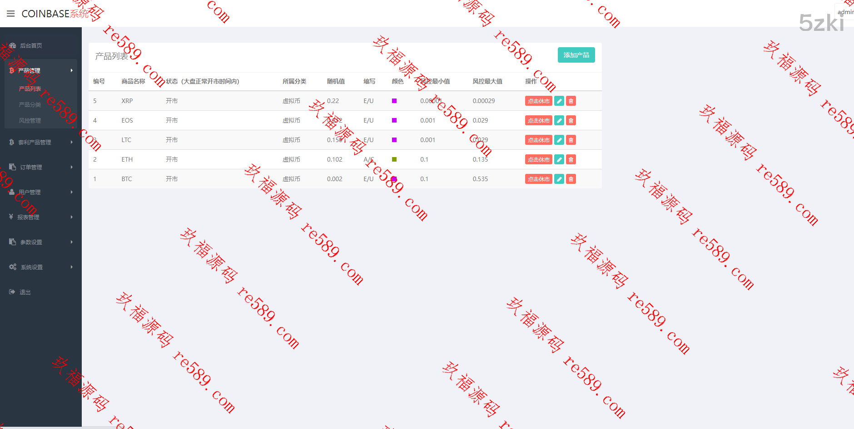Click the edit pencil icon for ETH
This screenshot has width=854, height=429.
(559, 159)
